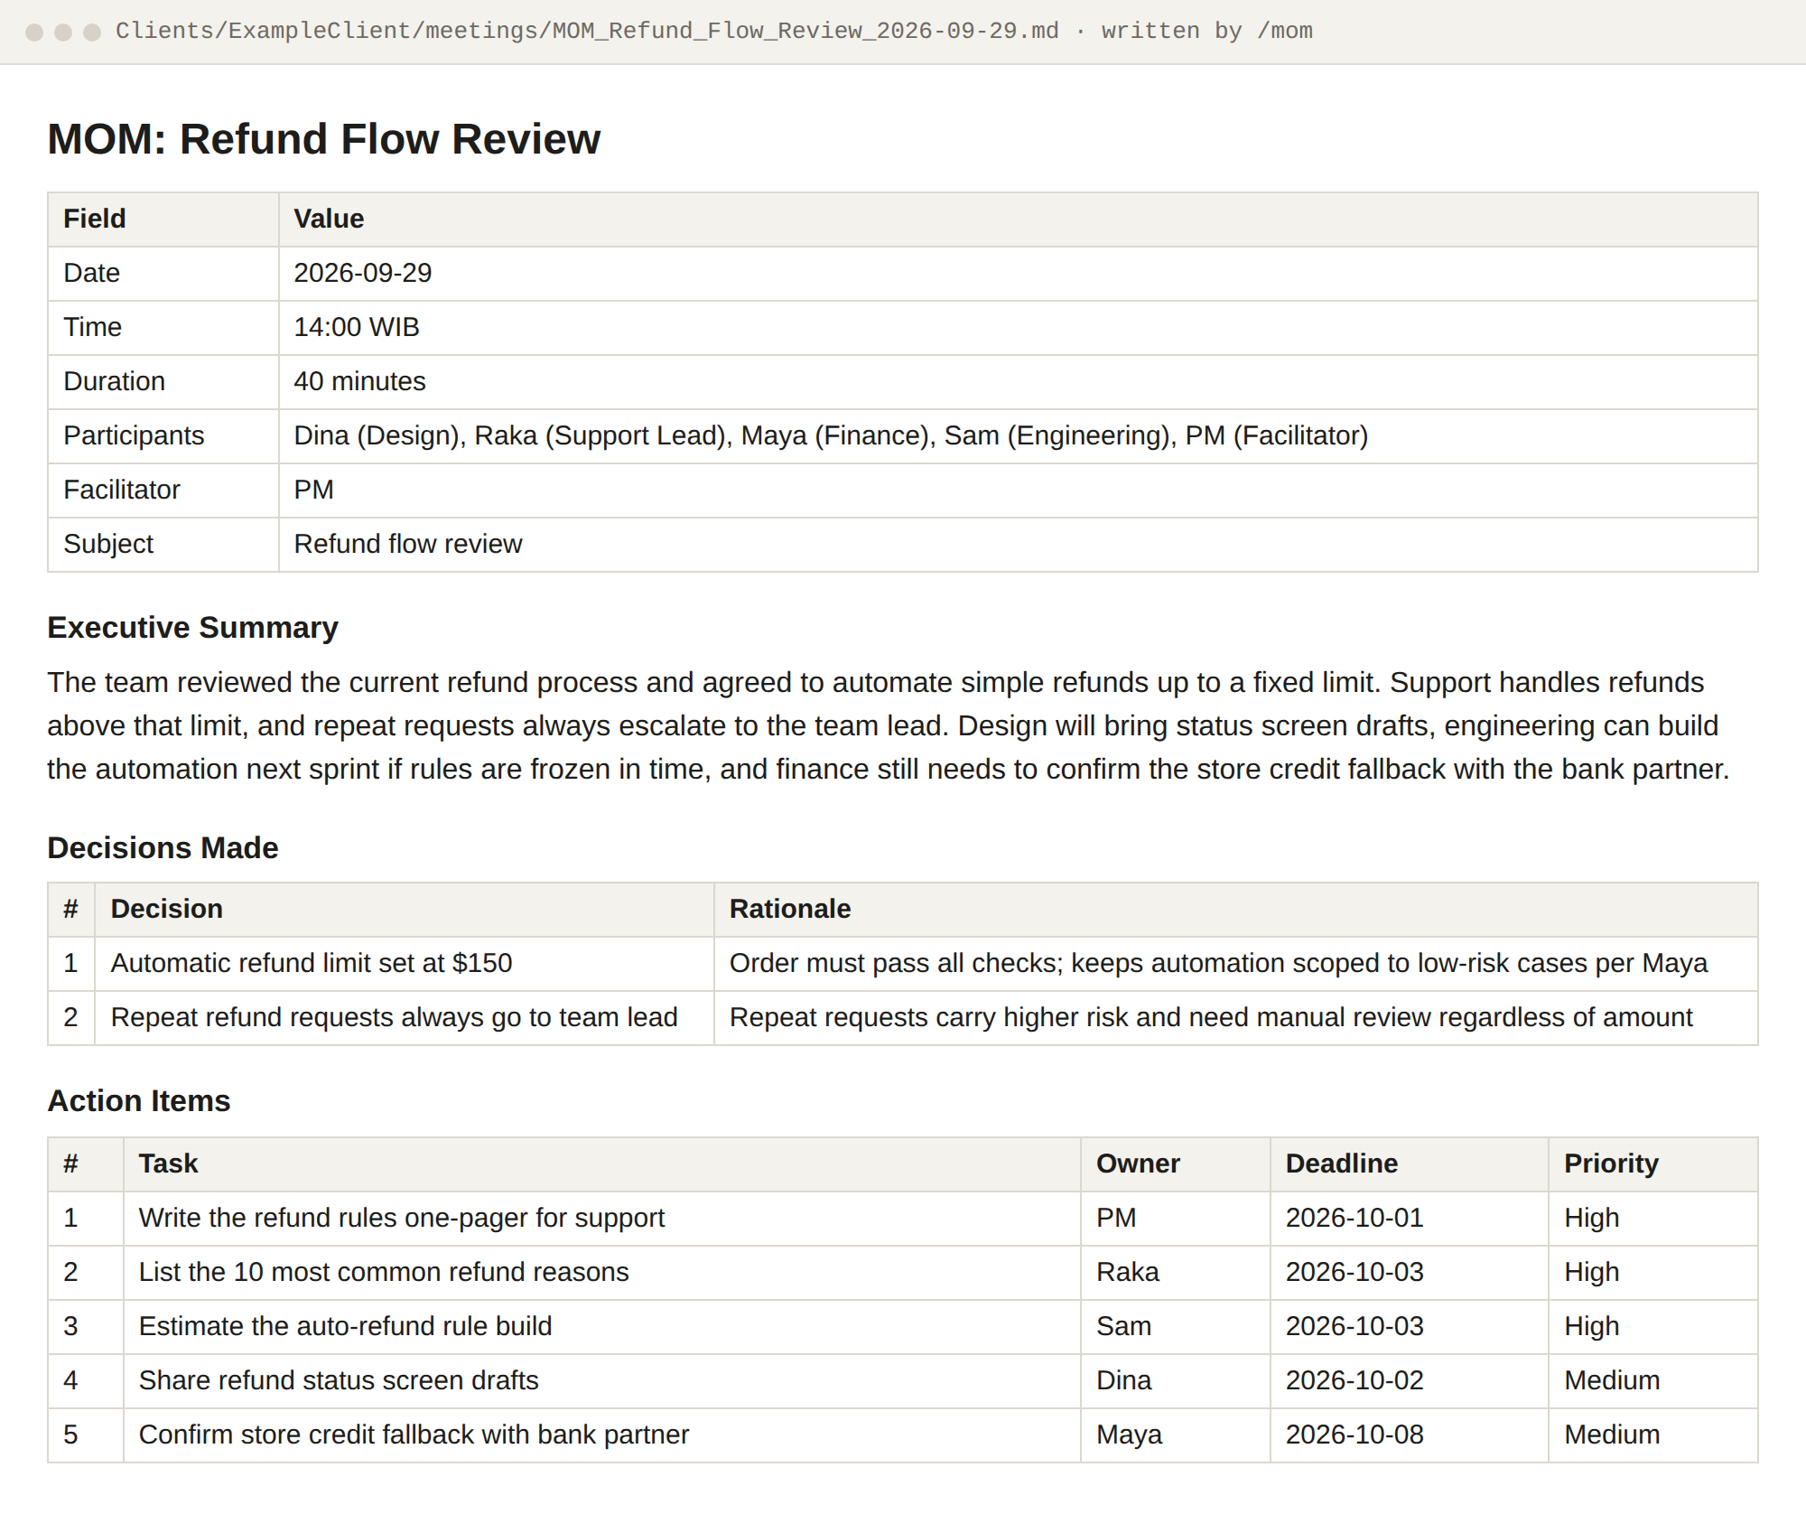Click the Value column header

1018,219
